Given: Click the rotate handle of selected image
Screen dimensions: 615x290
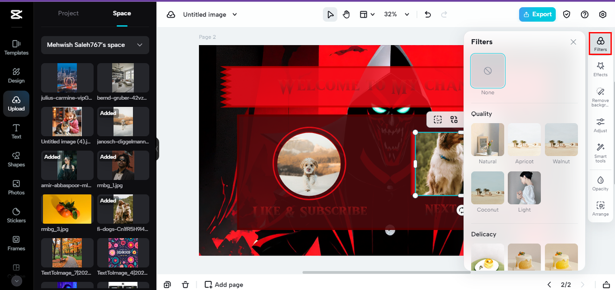Looking at the screenshot, I should tap(461, 210).
